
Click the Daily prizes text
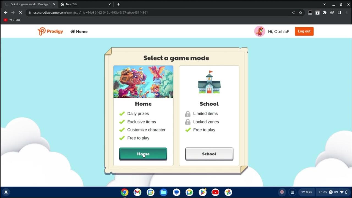(138, 114)
